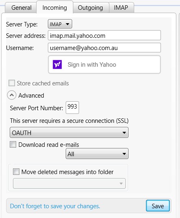Click the Username input field
The height and width of the screenshot is (218, 180).
(x=104, y=48)
